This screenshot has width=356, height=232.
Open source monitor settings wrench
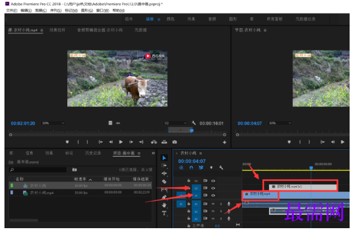pyautogui.click(x=194, y=123)
